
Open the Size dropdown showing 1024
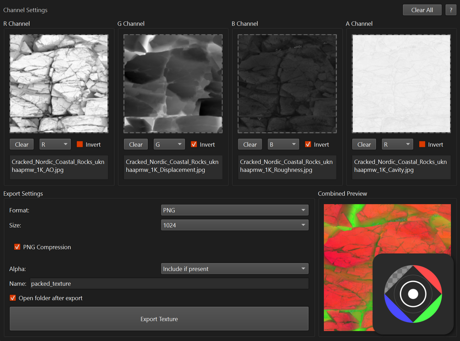coord(234,225)
